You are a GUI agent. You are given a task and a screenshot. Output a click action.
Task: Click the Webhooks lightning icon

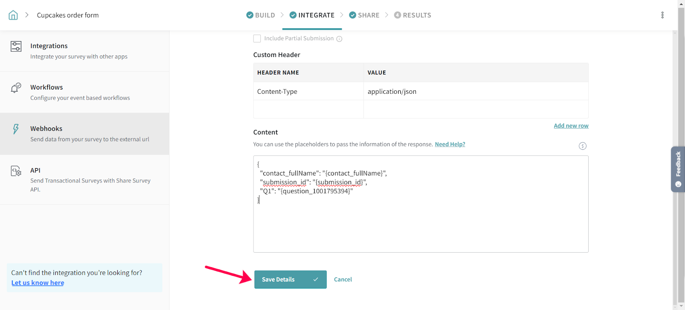tap(16, 129)
